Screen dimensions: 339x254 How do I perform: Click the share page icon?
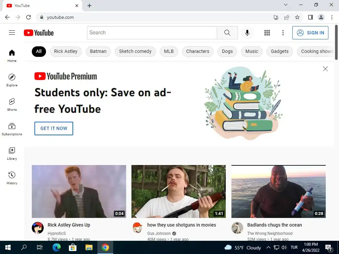(287, 17)
